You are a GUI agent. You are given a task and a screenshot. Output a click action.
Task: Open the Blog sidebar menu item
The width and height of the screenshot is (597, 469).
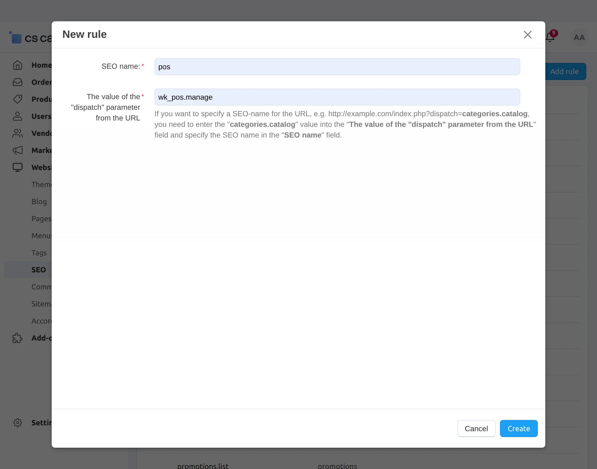coord(39,201)
